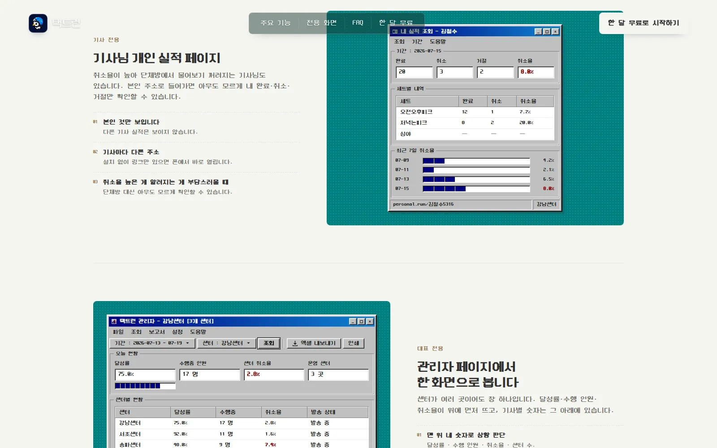Select the FAQ navigation tab
Image resolution: width=717 pixels, height=448 pixels.
tap(358, 23)
